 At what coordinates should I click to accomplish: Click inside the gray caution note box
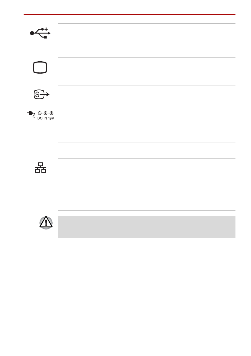[146, 227]
